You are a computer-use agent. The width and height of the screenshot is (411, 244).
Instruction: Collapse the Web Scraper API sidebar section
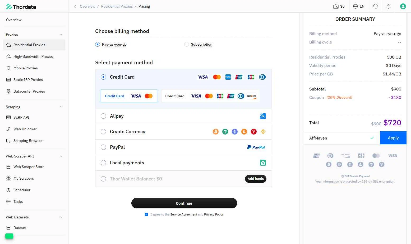click(x=61, y=156)
